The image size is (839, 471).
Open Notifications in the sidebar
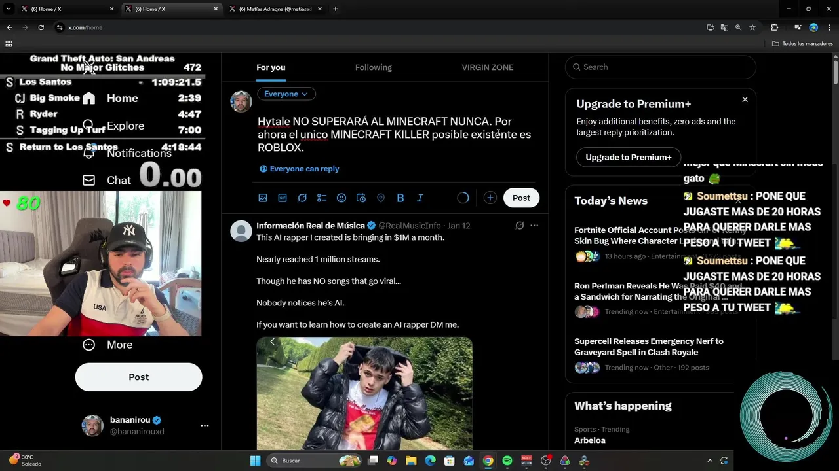pos(127,153)
